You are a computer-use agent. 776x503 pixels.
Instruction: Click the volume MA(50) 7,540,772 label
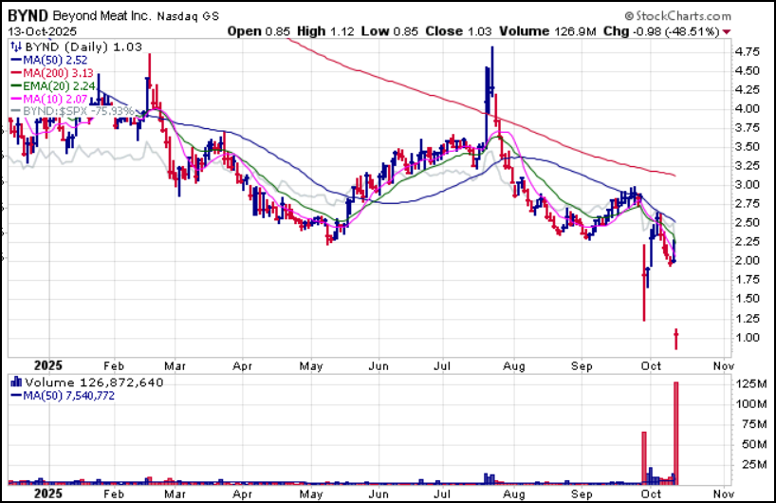(x=63, y=396)
